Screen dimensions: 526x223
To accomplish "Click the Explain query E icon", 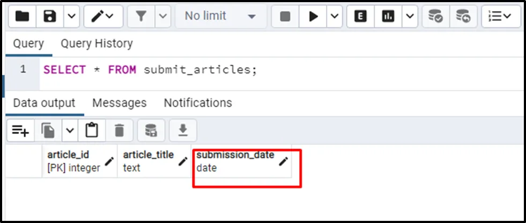I will tap(361, 17).
